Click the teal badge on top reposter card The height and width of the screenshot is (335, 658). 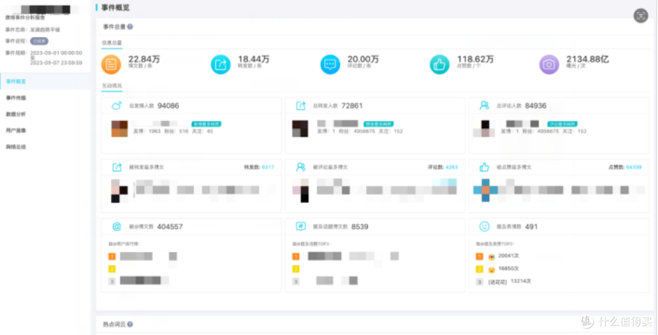378,124
